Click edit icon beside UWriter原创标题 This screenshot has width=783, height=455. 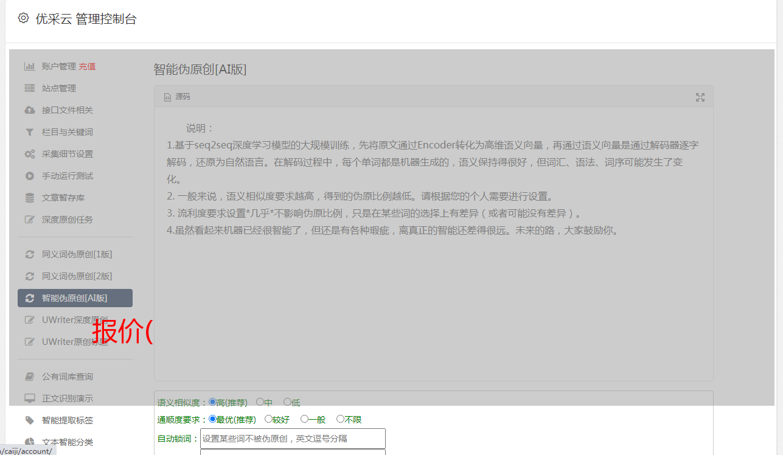pyautogui.click(x=29, y=342)
